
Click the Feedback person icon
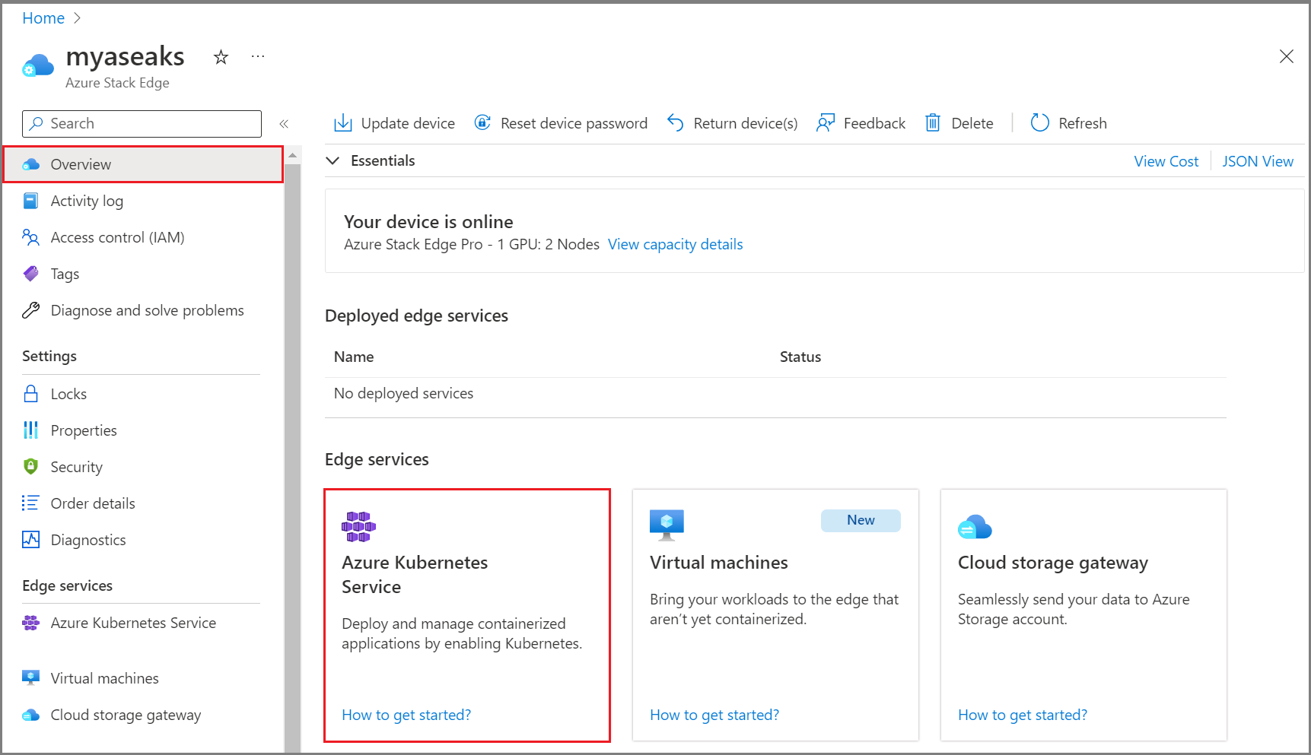coord(826,122)
